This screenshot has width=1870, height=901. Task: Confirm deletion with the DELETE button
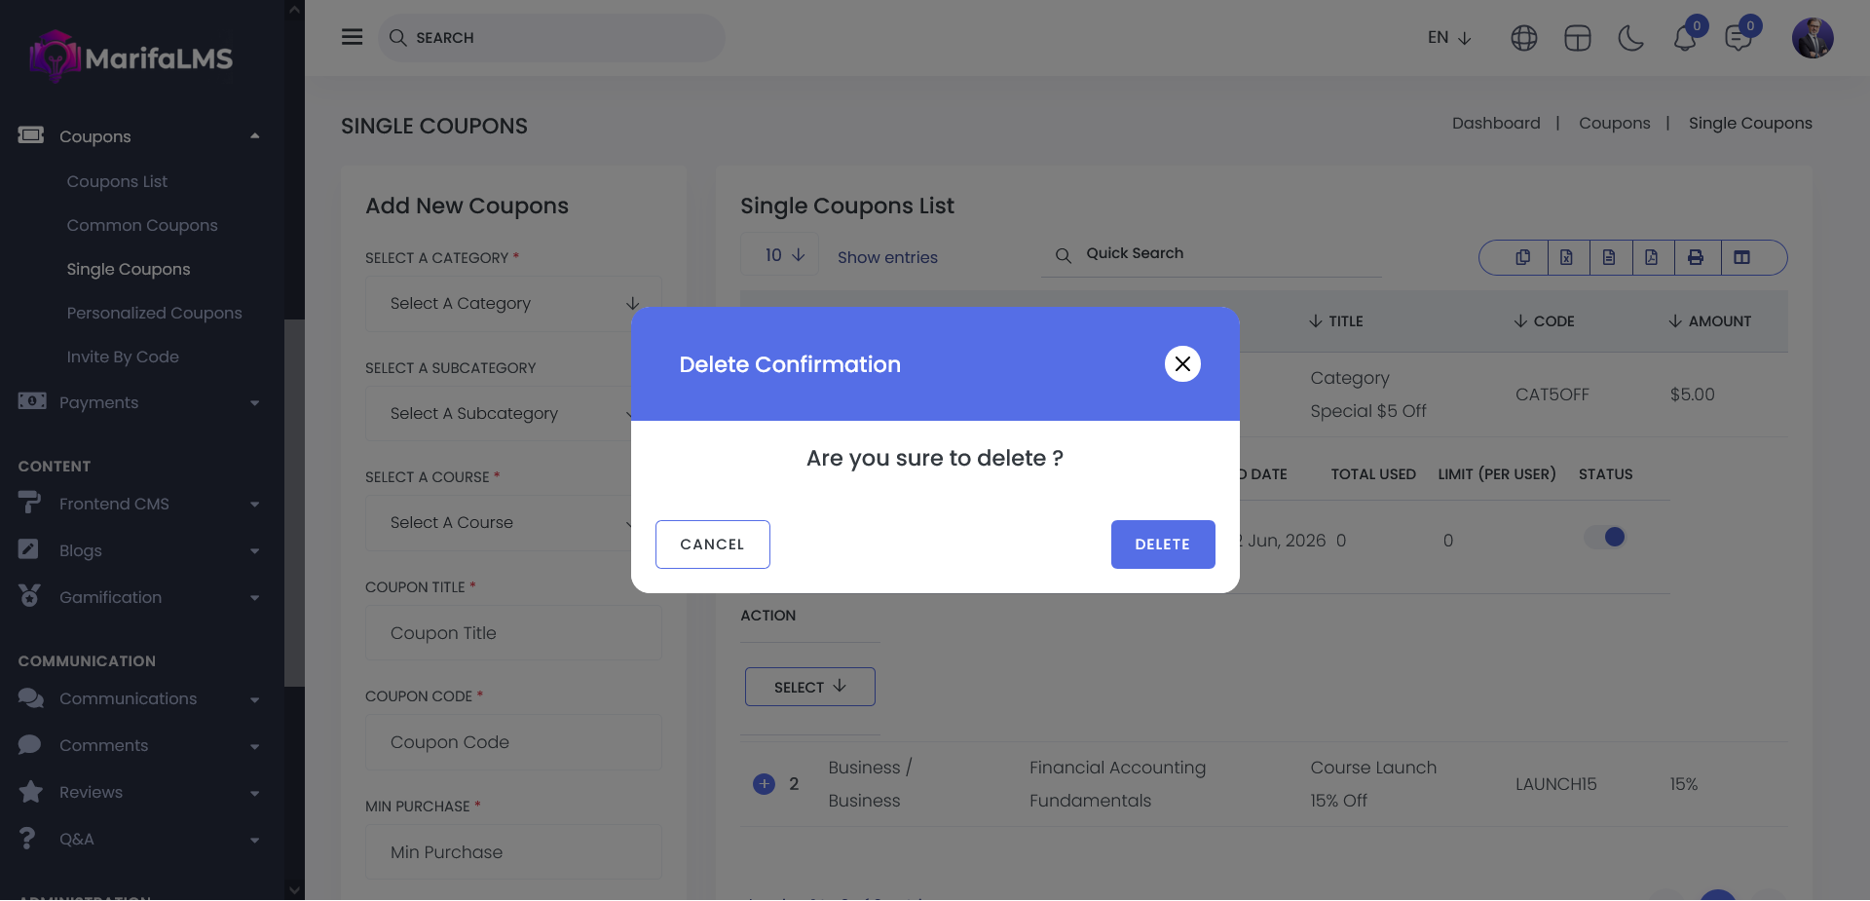(x=1162, y=544)
